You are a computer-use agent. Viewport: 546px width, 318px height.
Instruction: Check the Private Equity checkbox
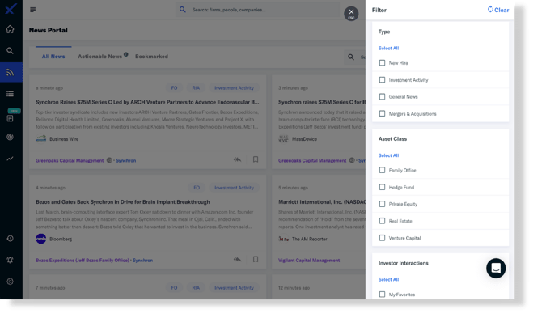[x=382, y=204]
